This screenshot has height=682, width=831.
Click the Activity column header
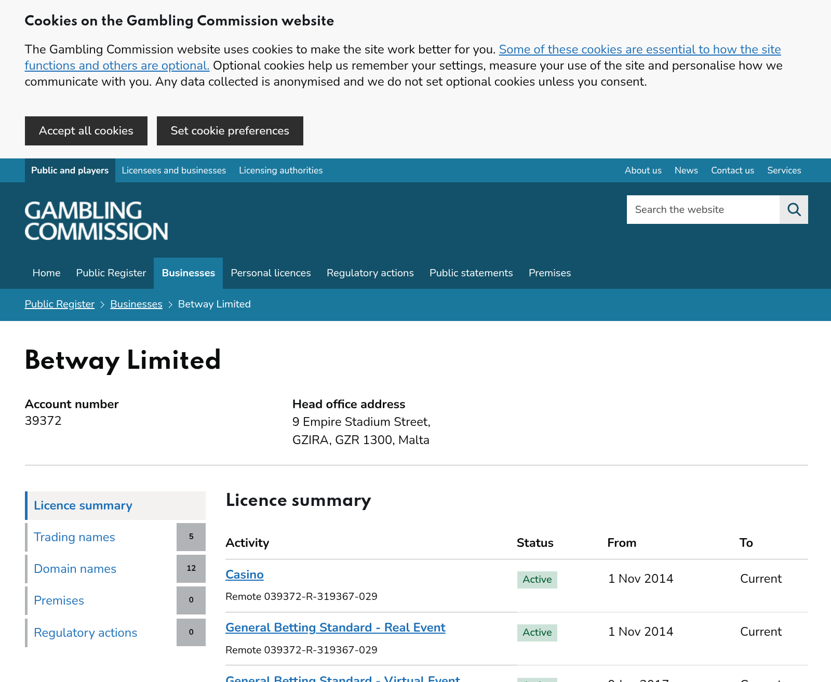coord(247,543)
